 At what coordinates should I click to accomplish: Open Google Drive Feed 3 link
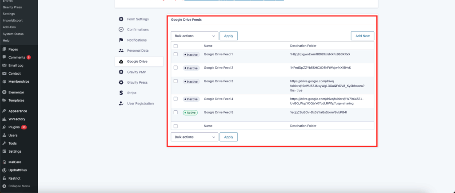click(x=219, y=81)
